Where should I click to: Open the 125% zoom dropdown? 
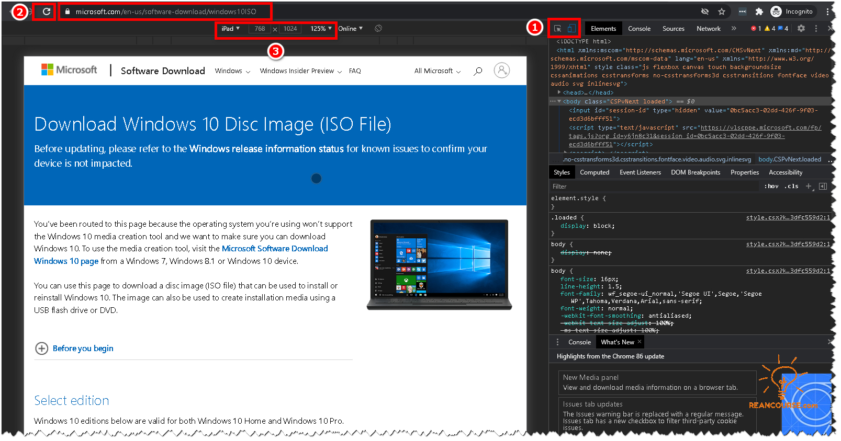pos(321,29)
